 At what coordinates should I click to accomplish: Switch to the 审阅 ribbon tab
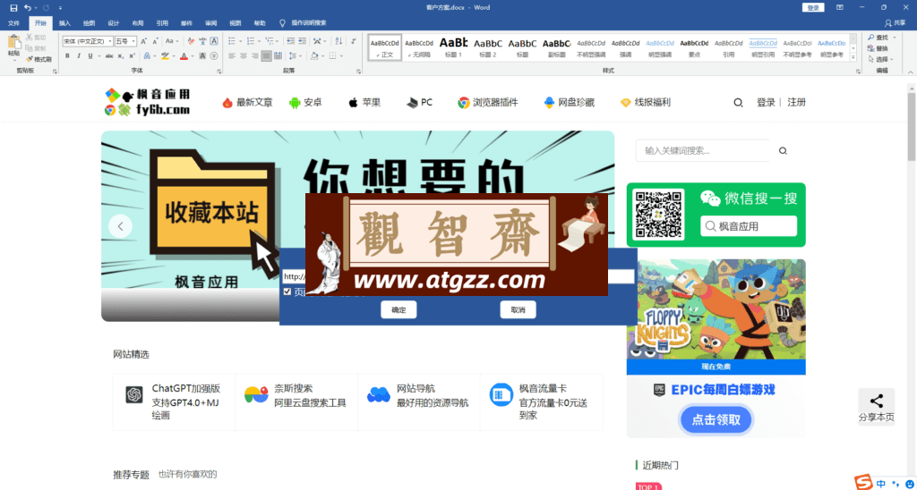click(x=211, y=23)
